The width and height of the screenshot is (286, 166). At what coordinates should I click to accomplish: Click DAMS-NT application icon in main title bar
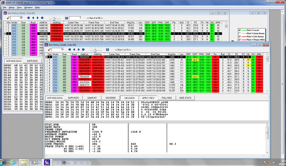3,3
